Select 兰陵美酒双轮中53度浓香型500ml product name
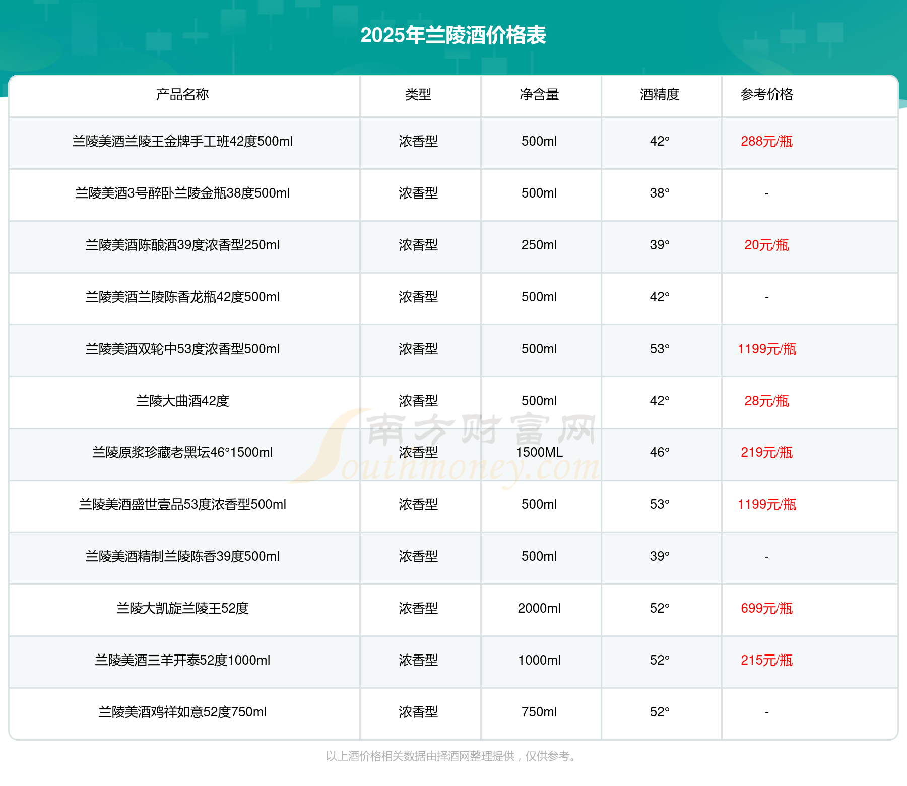 (x=182, y=349)
